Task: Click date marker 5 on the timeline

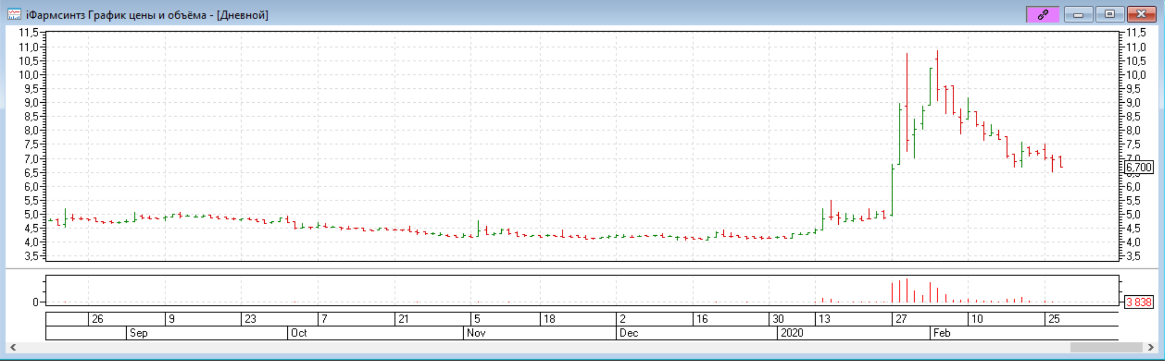Action: (477, 319)
